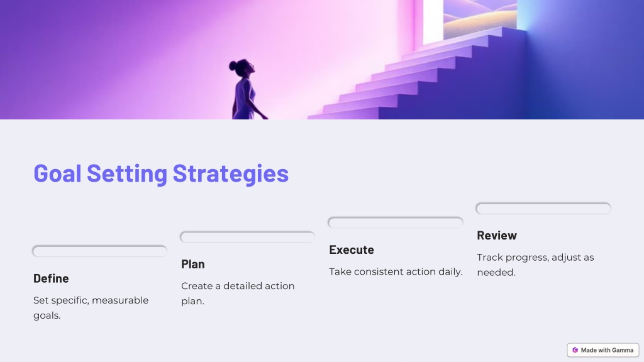Select the Goal Setting Strategies title
This screenshot has height=362, width=644.
pos(161,173)
